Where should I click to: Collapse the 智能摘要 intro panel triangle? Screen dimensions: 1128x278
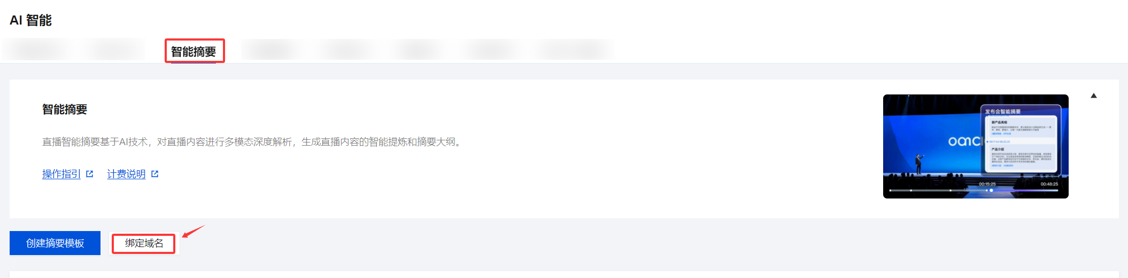(1094, 96)
